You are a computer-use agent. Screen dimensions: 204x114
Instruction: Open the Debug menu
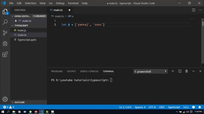[x=60, y=3]
